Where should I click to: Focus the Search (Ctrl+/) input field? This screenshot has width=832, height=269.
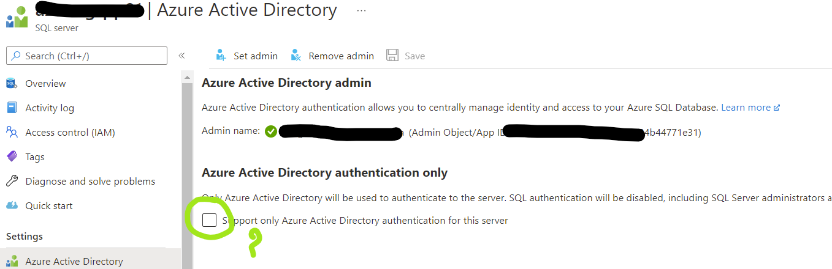coord(86,56)
